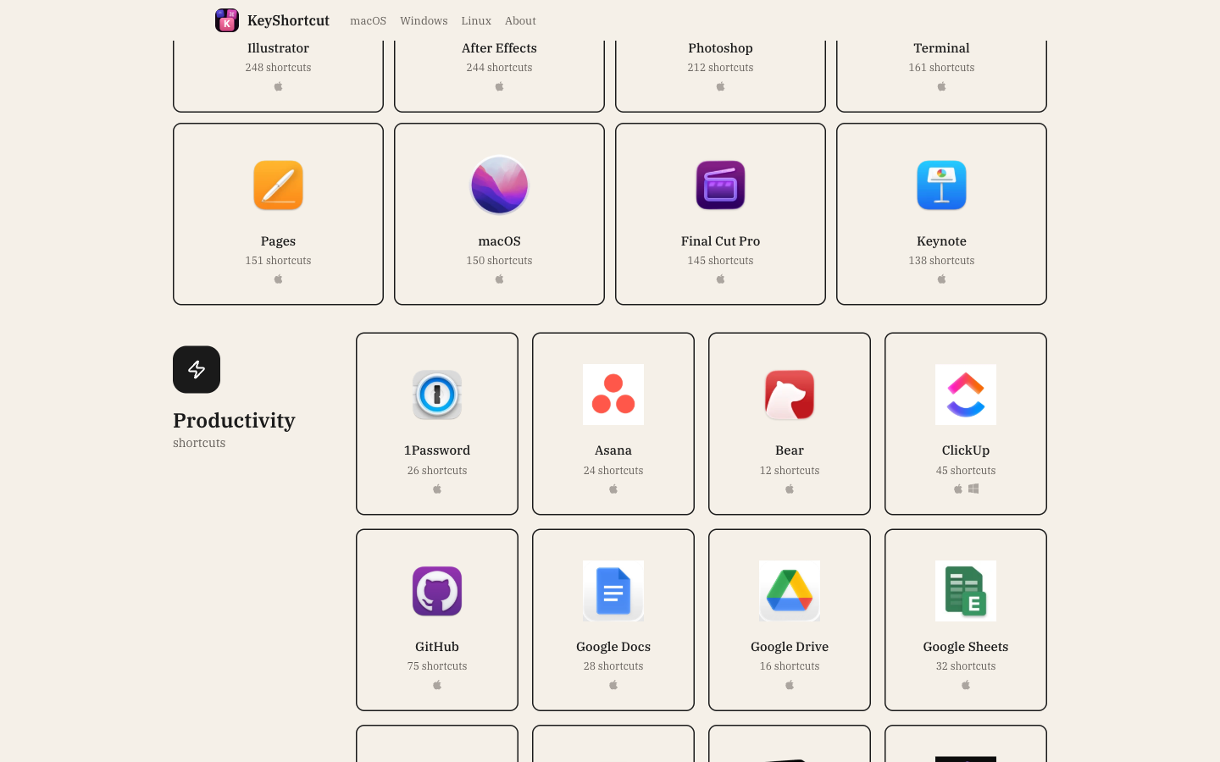Select the Final Cut Pro clapperboard icon
The width and height of the screenshot is (1220, 762).
(721, 185)
